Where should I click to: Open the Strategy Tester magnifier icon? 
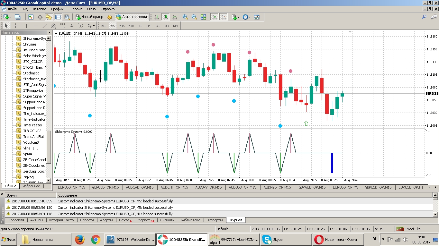pyautogui.click(x=67, y=17)
